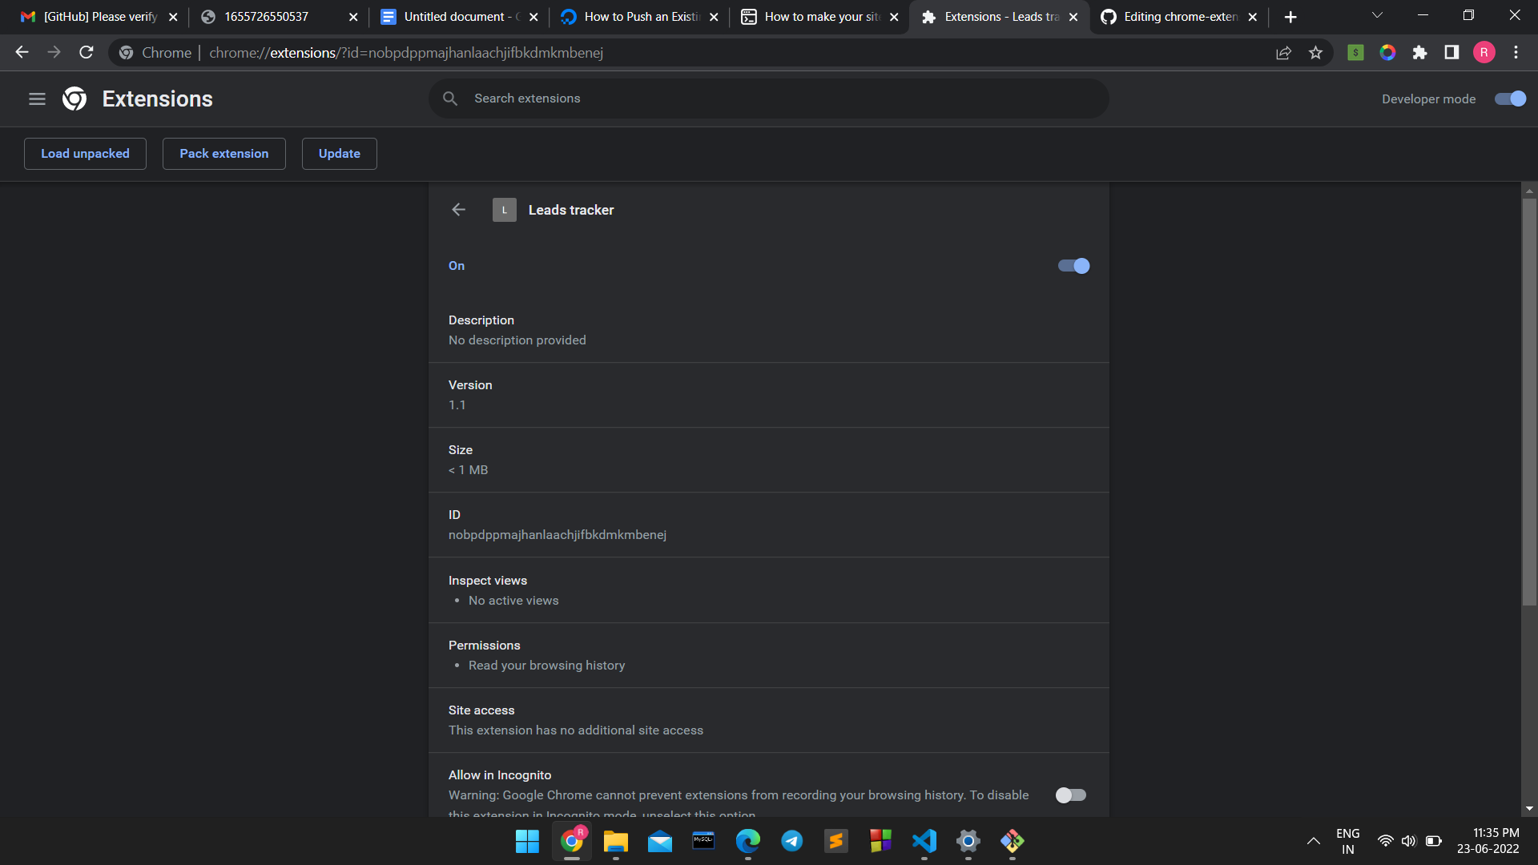Open the ENG IN language selector
This screenshot has height=865, width=1538.
[x=1348, y=841]
